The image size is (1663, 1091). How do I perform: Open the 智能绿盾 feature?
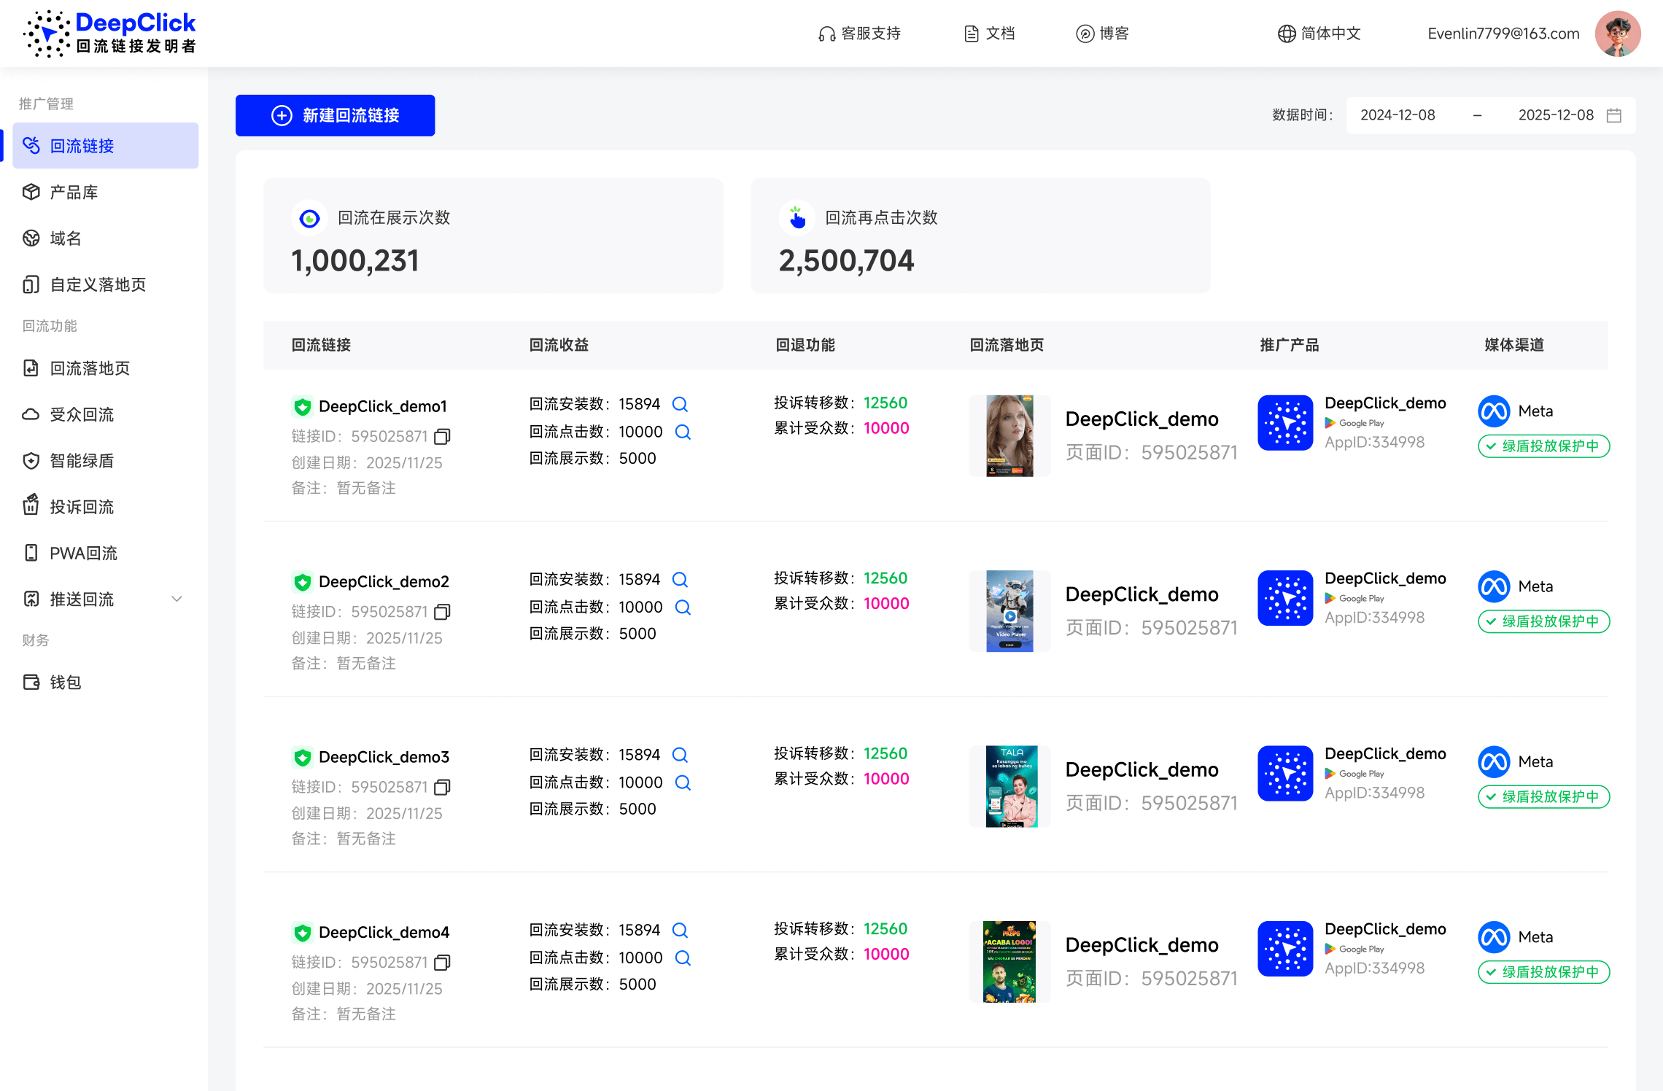82,460
